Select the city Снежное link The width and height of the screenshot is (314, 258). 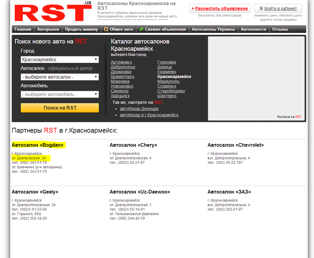point(120,91)
